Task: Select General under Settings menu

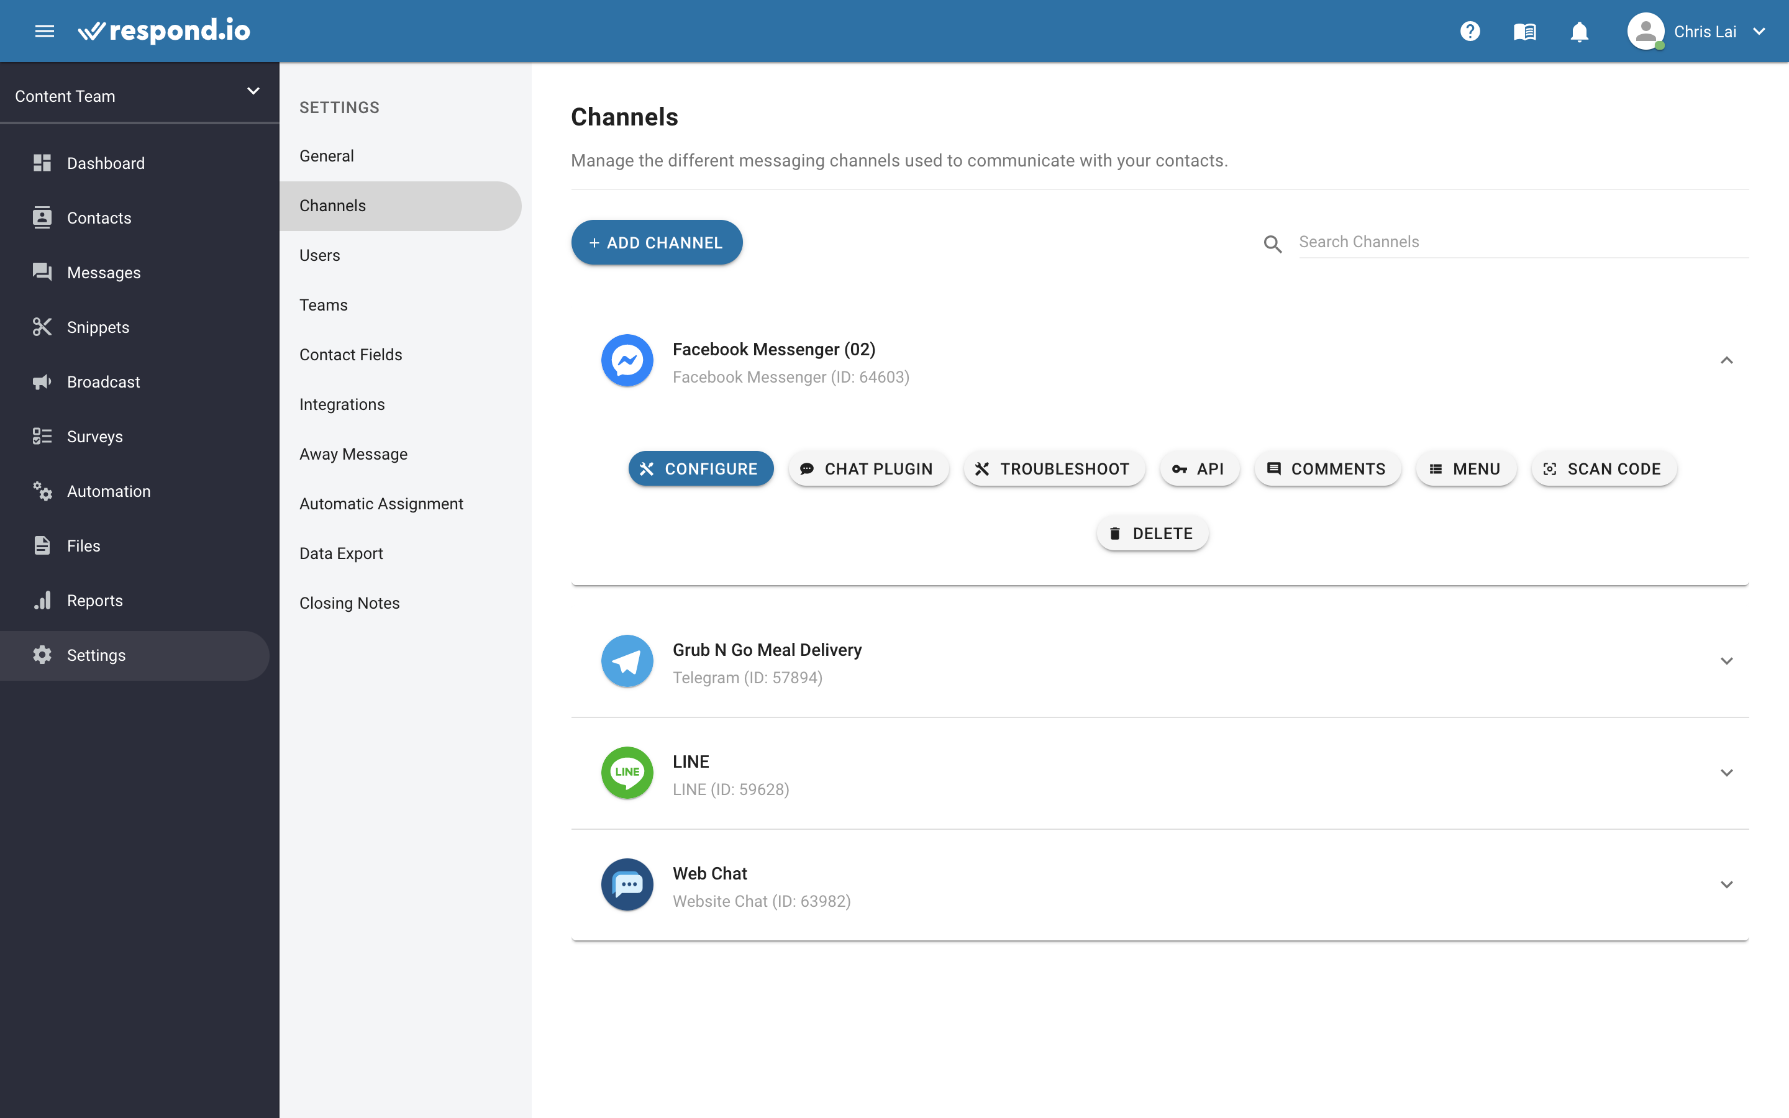Action: click(x=327, y=156)
